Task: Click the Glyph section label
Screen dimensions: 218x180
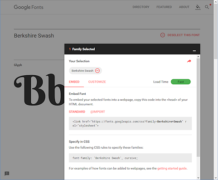Action: [x=18, y=65]
